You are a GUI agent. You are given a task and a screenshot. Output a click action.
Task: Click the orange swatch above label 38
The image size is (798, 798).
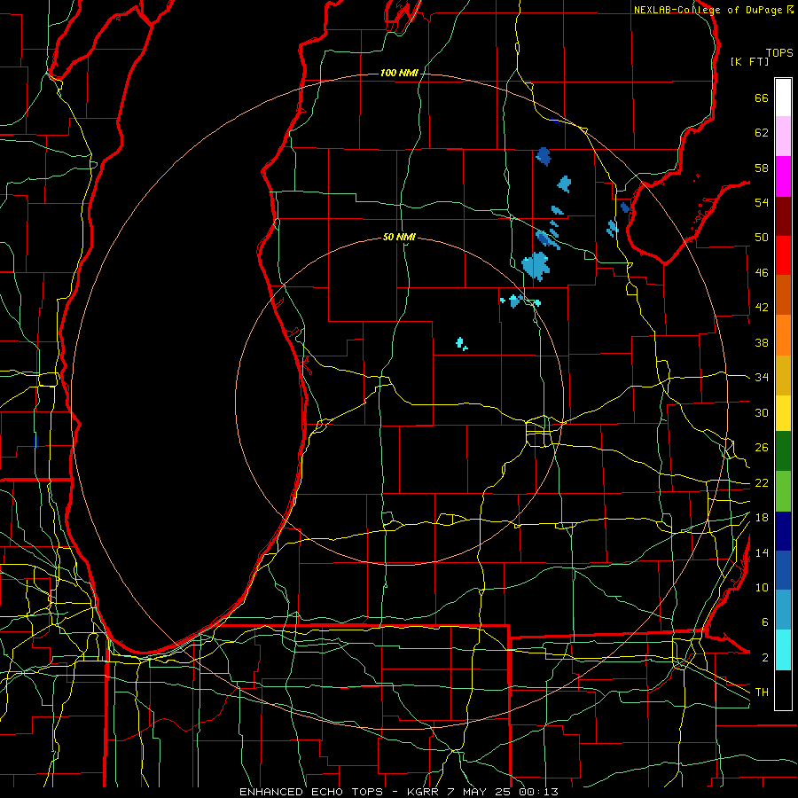tap(783, 335)
